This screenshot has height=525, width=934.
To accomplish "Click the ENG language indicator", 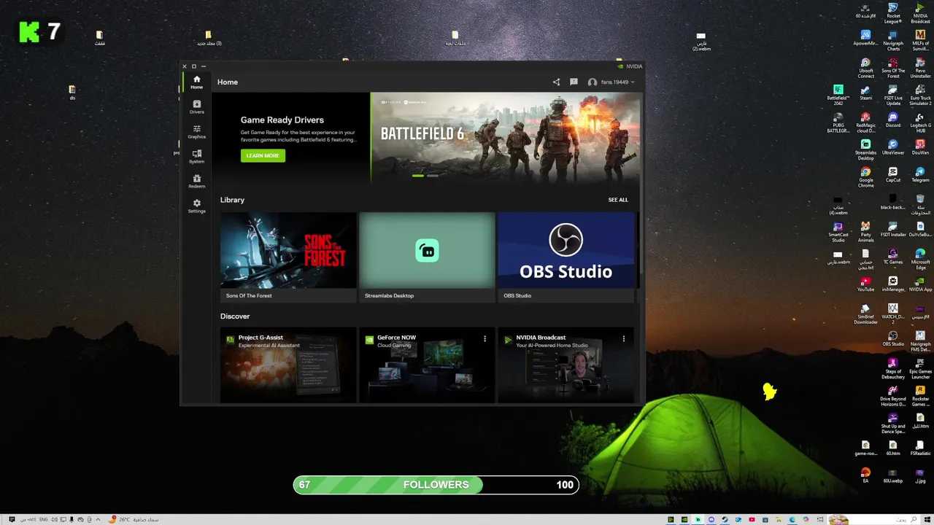I will click(x=44, y=520).
